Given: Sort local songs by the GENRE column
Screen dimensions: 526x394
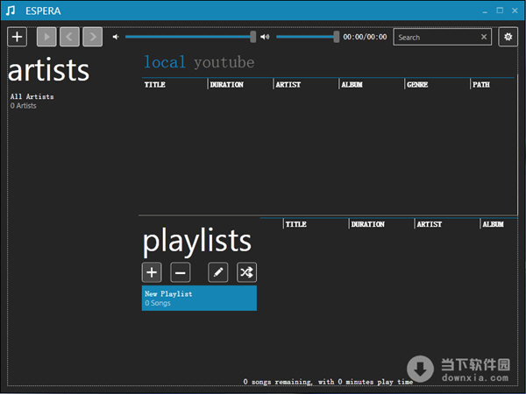Looking at the screenshot, I should 417,84.
